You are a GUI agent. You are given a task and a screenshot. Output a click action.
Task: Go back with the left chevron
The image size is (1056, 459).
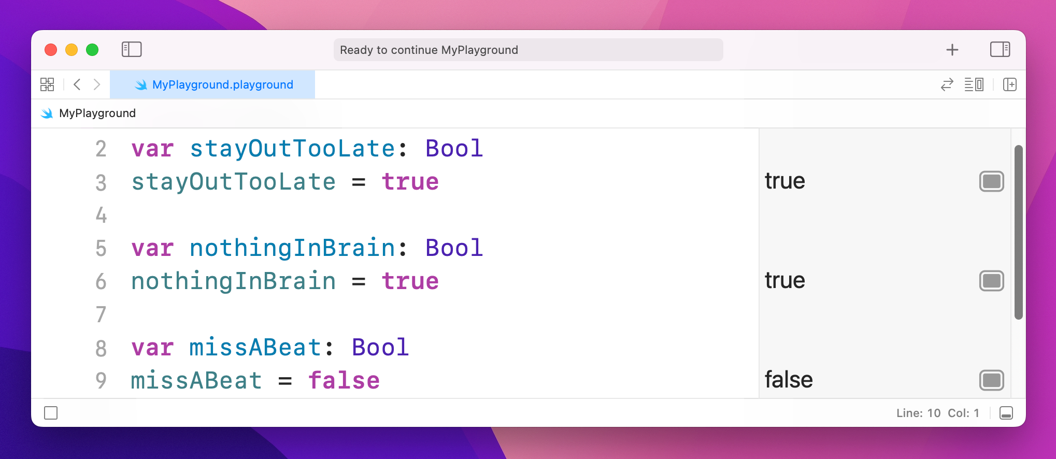click(77, 84)
